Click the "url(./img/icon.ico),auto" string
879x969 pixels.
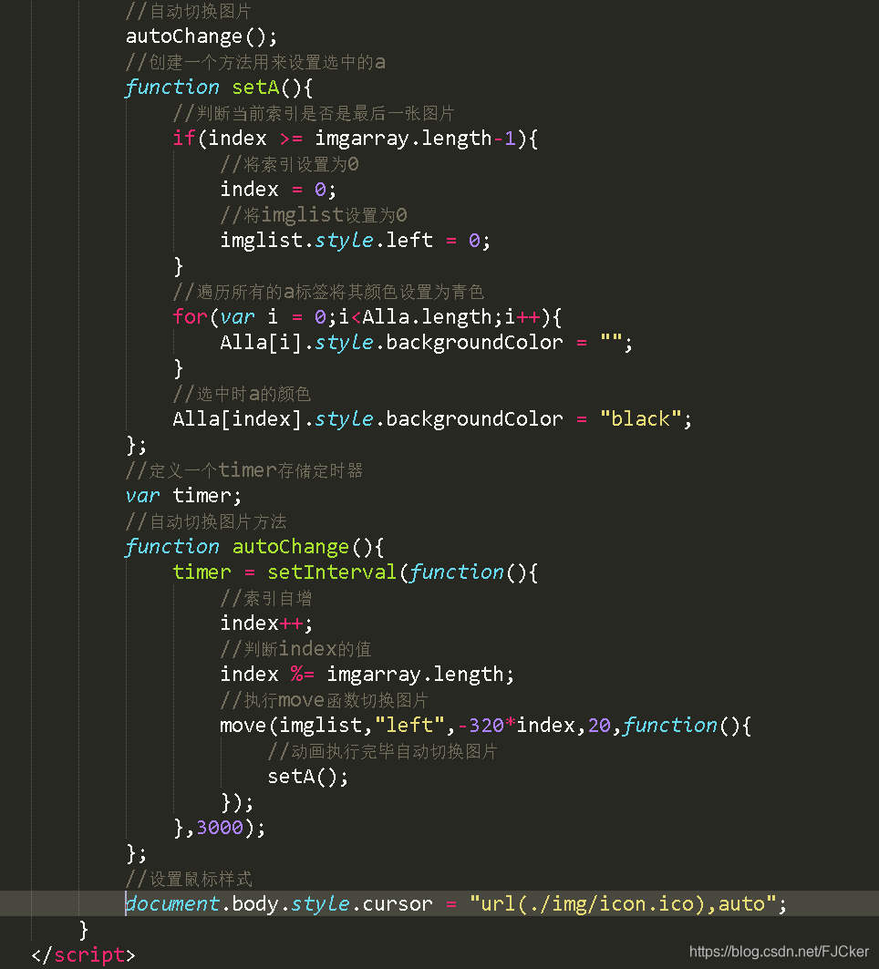[623, 904]
